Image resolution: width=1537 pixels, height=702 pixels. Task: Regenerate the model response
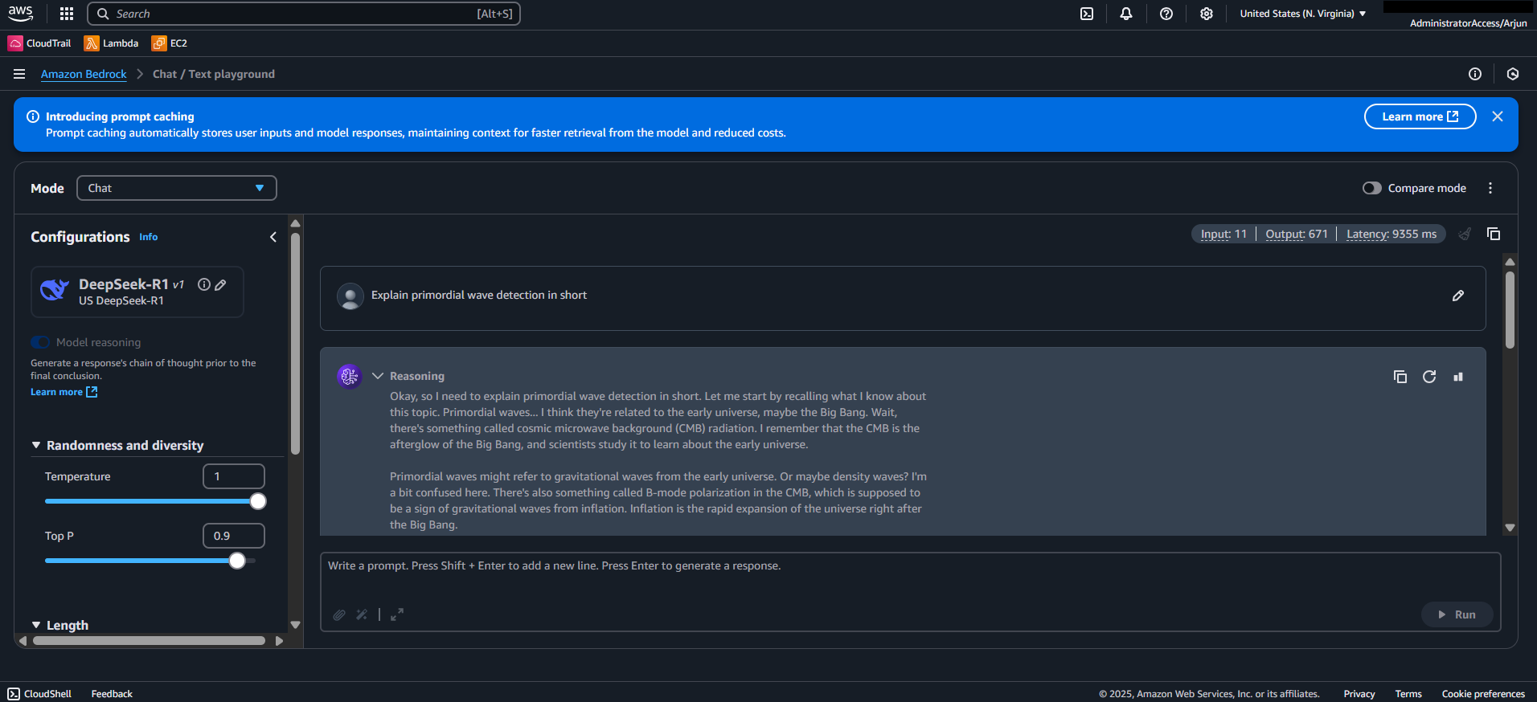click(x=1429, y=377)
